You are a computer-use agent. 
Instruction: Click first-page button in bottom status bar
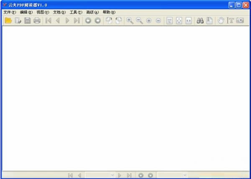[70, 175]
